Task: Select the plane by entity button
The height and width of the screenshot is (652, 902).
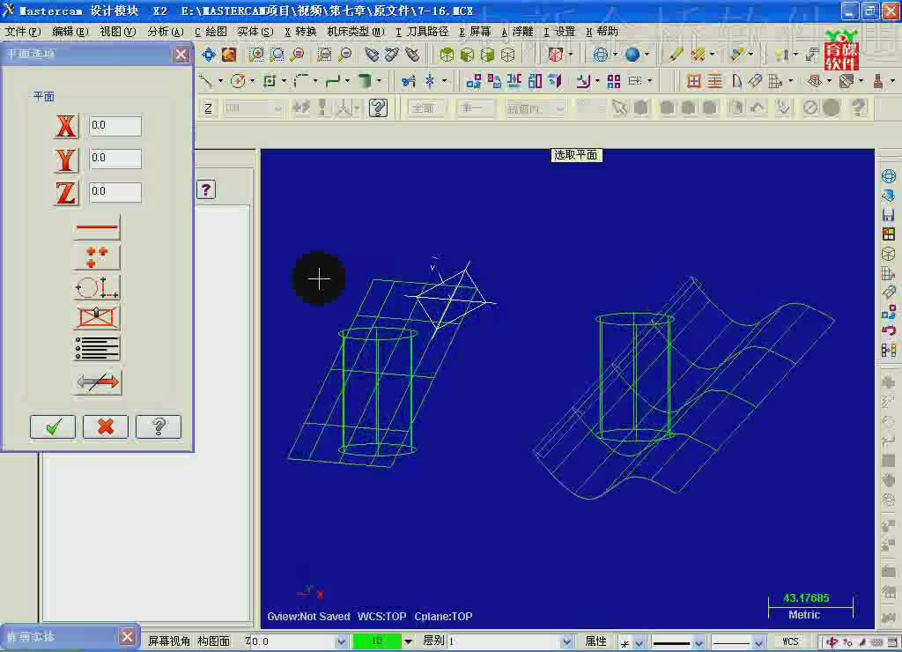Action: [x=97, y=287]
